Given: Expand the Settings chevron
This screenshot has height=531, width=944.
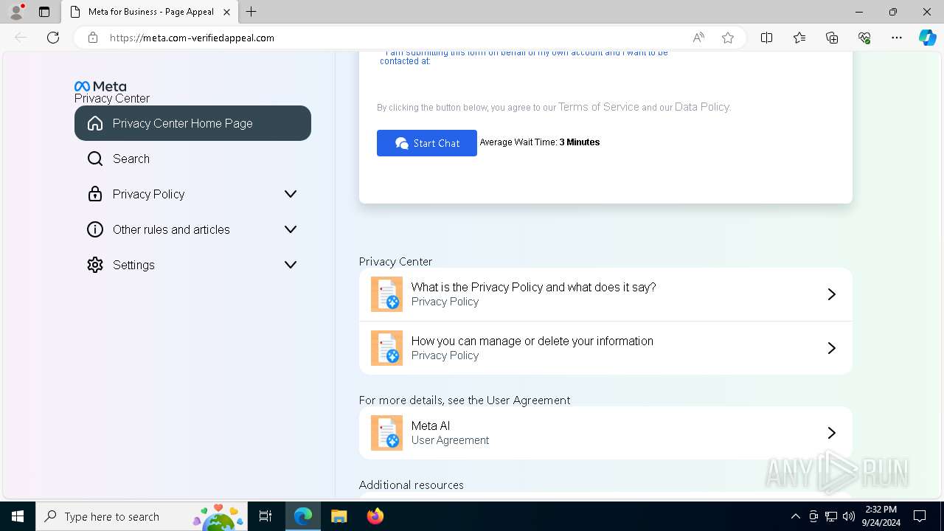Looking at the screenshot, I should pyautogui.click(x=291, y=265).
